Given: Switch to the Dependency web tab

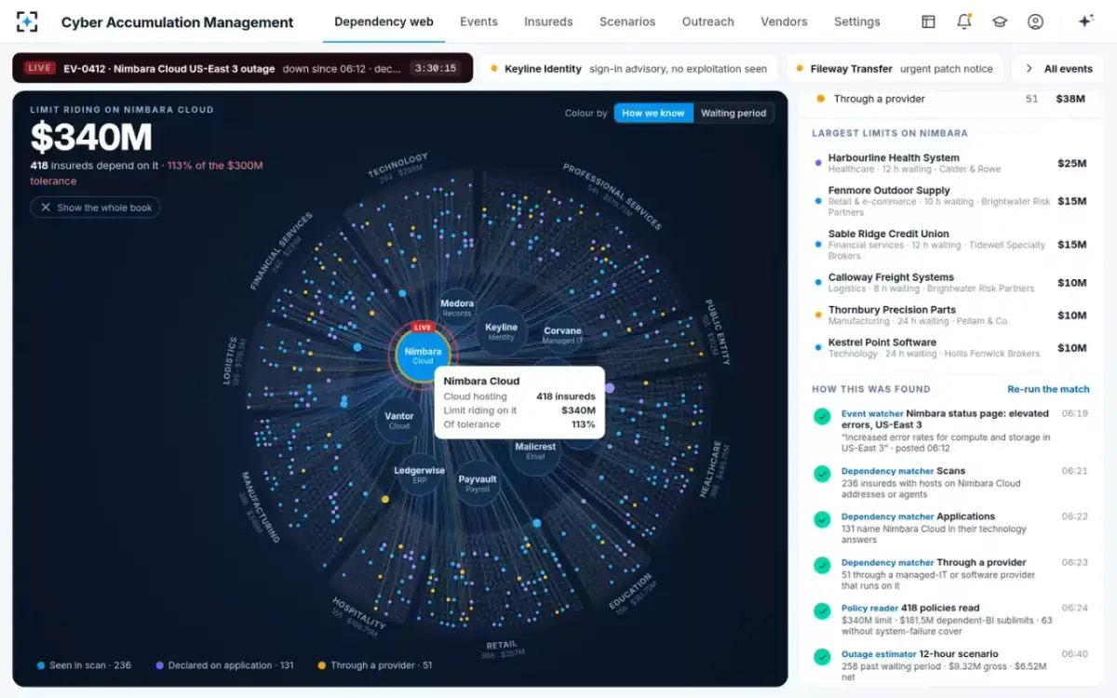Looking at the screenshot, I should (384, 21).
